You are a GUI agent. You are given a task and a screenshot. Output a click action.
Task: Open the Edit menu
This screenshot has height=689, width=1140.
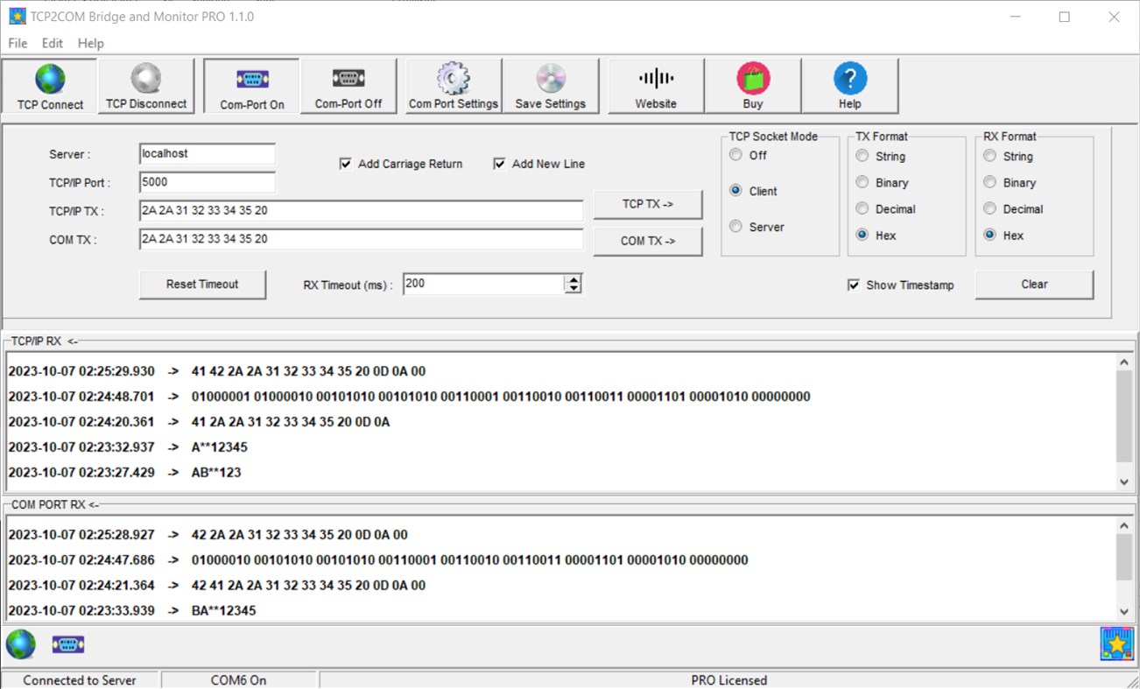pyautogui.click(x=52, y=43)
